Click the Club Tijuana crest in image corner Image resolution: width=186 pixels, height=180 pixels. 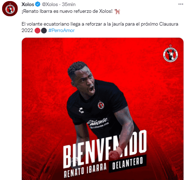click(170, 53)
